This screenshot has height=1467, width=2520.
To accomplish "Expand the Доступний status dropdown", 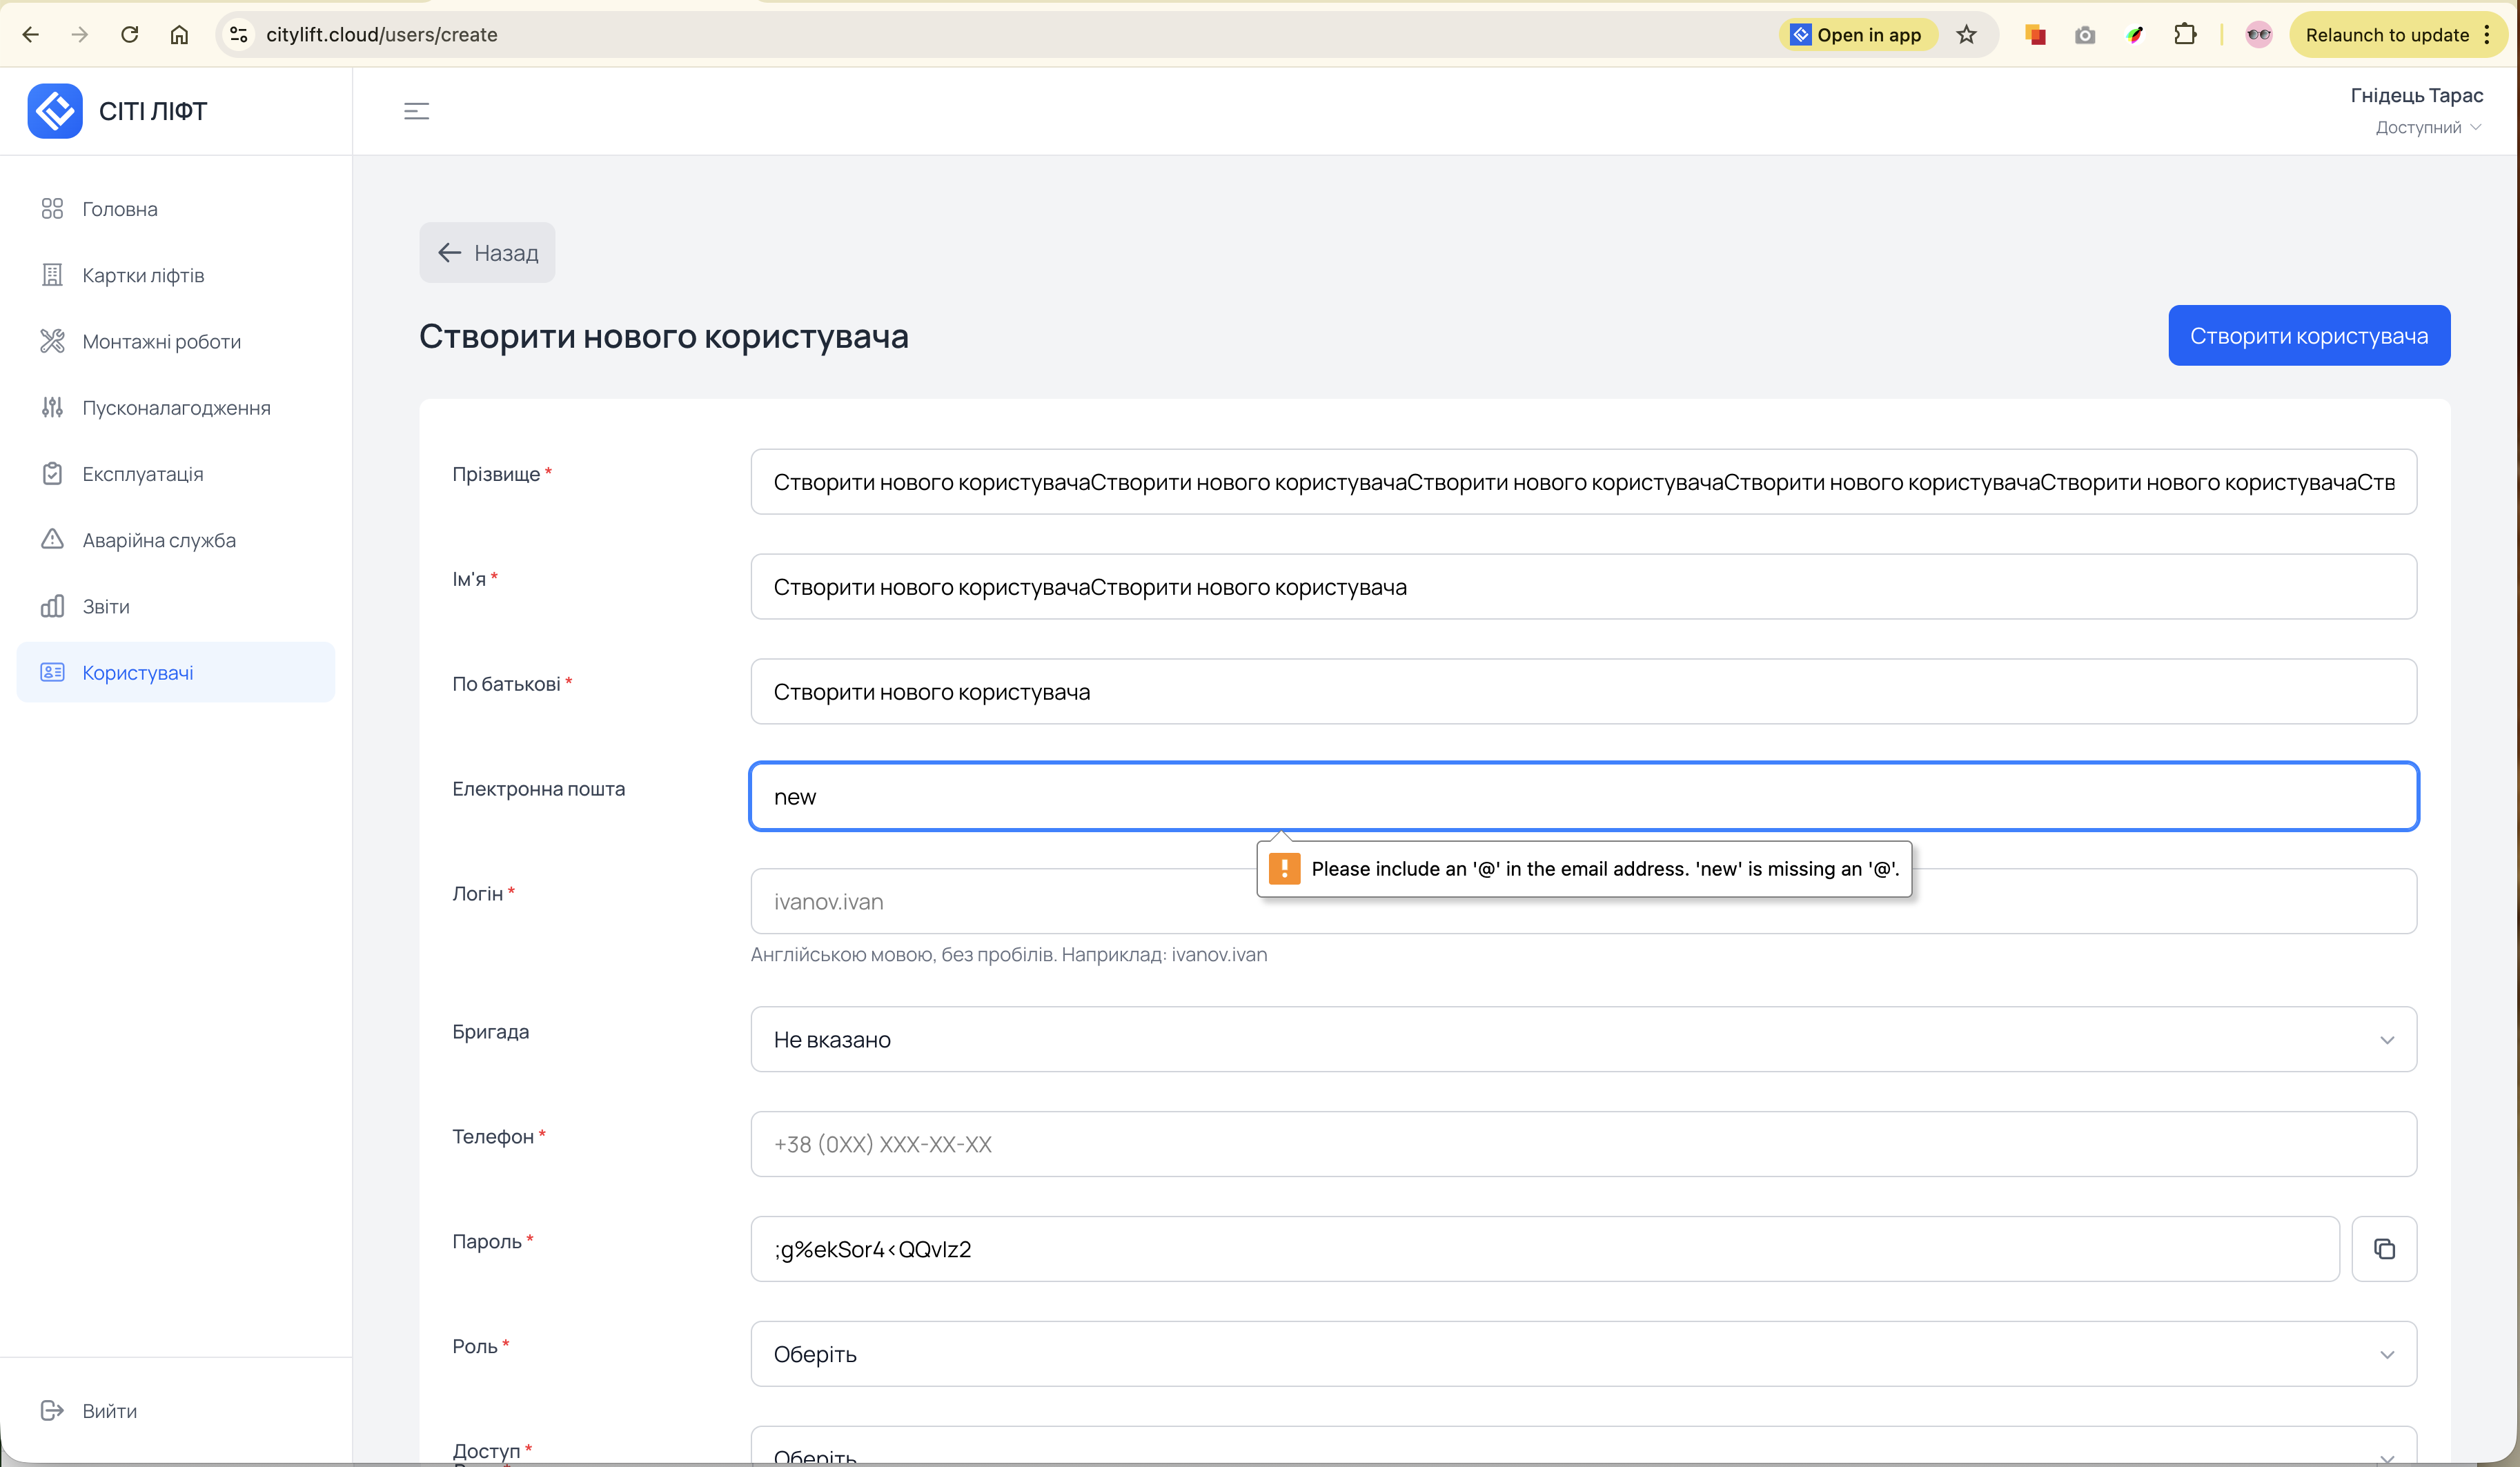I will coord(2428,127).
